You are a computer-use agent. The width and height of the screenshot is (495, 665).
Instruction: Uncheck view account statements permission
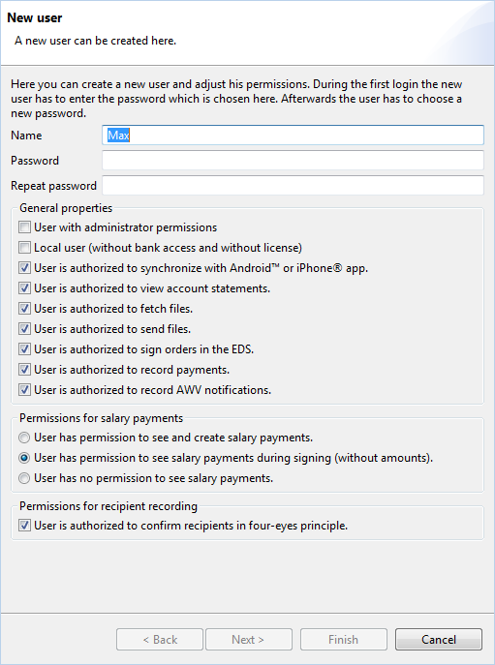(x=24, y=288)
